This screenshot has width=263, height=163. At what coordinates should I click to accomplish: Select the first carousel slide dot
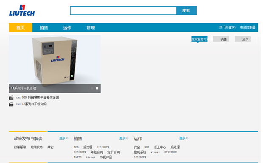tap(92, 88)
